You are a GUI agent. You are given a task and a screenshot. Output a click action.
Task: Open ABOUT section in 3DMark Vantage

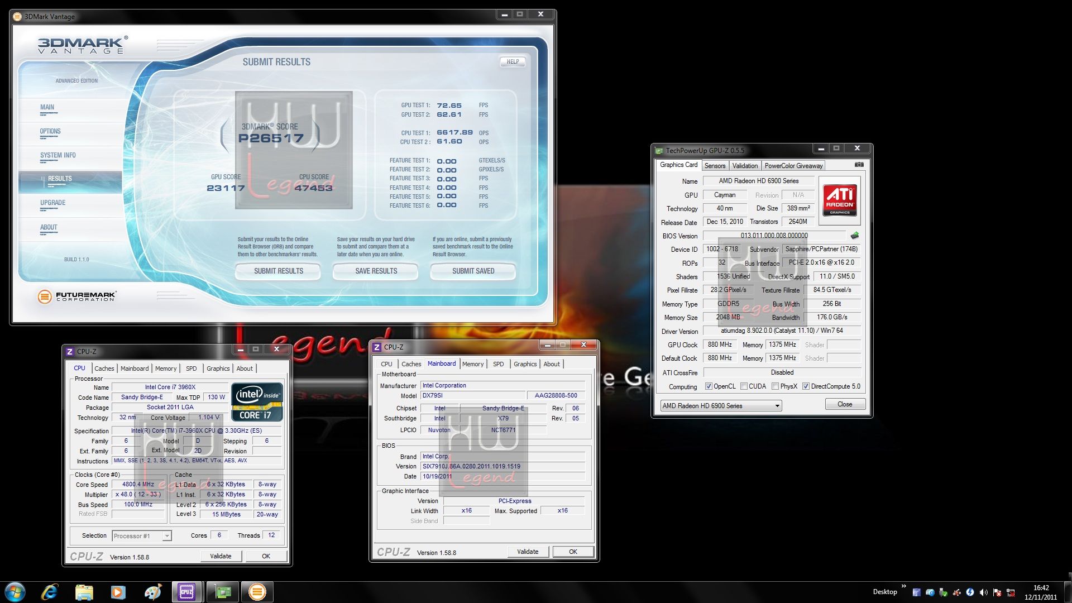(49, 227)
